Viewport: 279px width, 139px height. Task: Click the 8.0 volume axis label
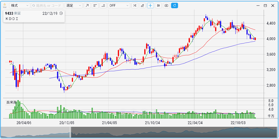[x=271, y=101]
